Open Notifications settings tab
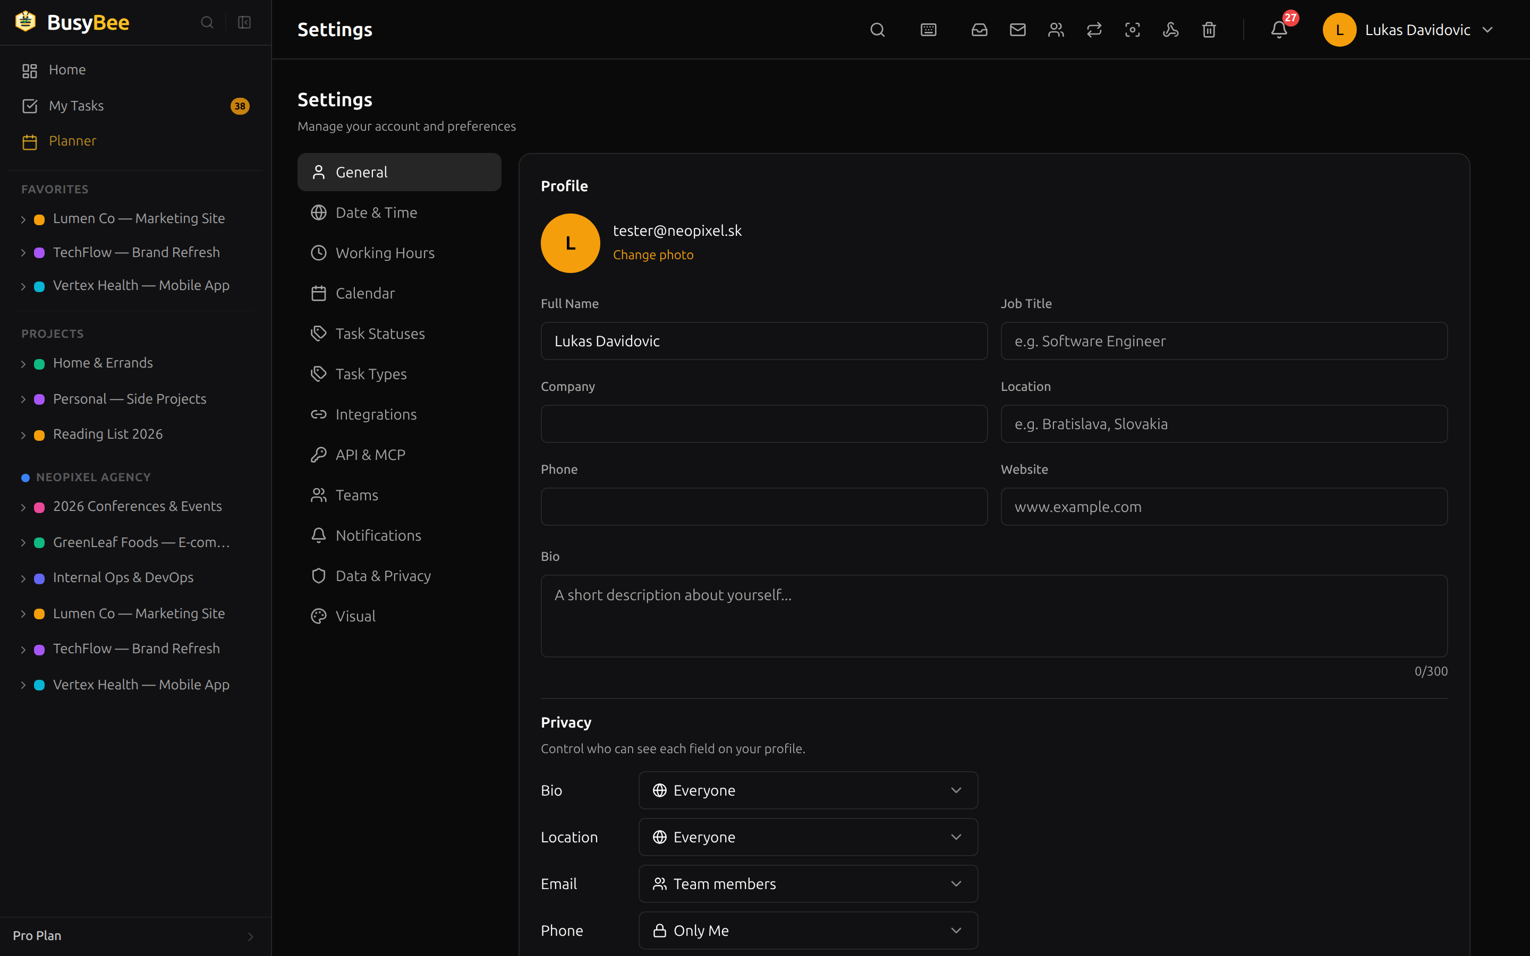Image resolution: width=1530 pixels, height=956 pixels. 399,535
